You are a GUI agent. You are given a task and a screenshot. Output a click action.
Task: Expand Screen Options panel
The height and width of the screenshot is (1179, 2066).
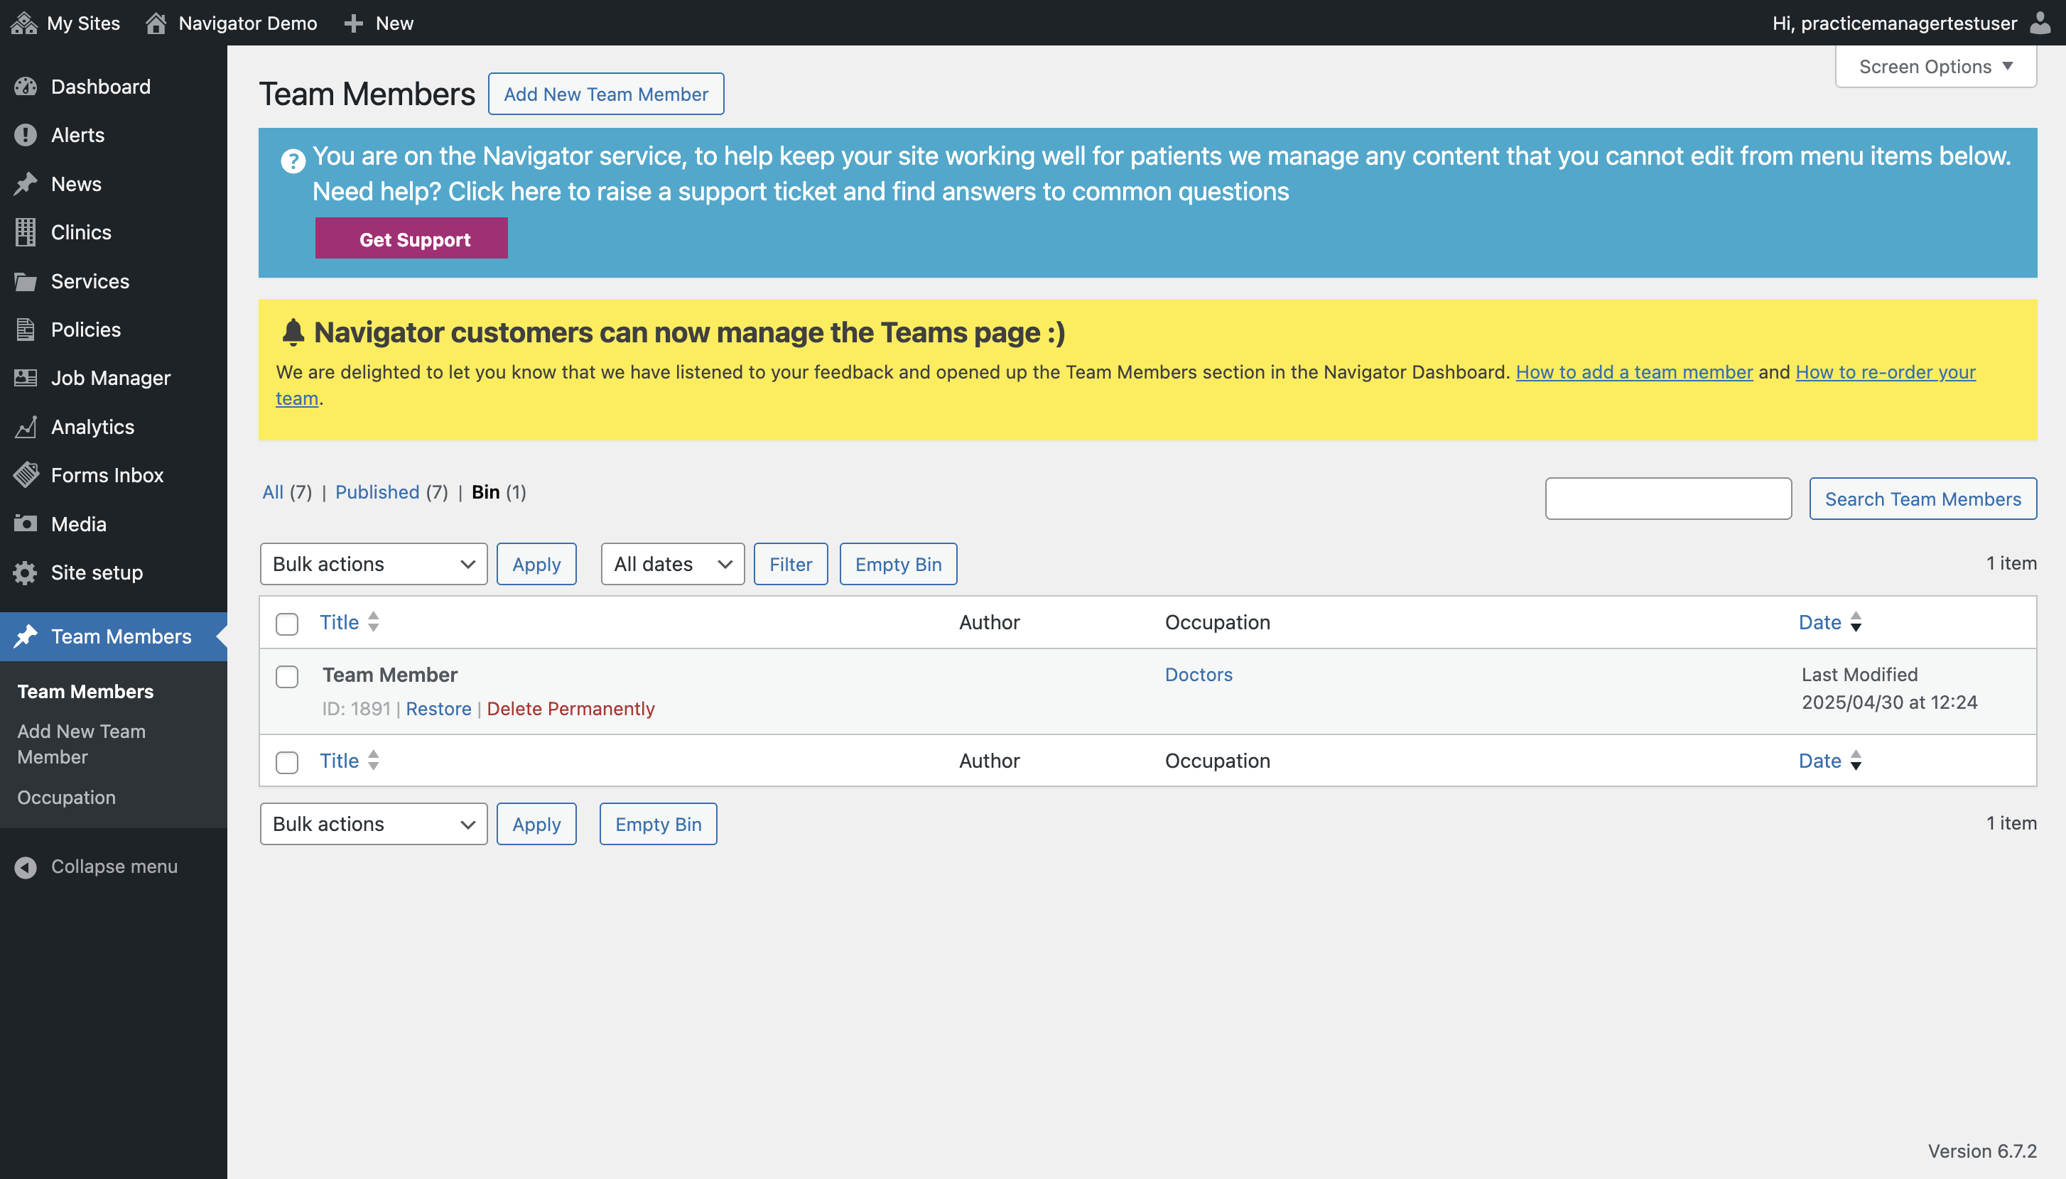pyautogui.click(x=1935, y=66)
